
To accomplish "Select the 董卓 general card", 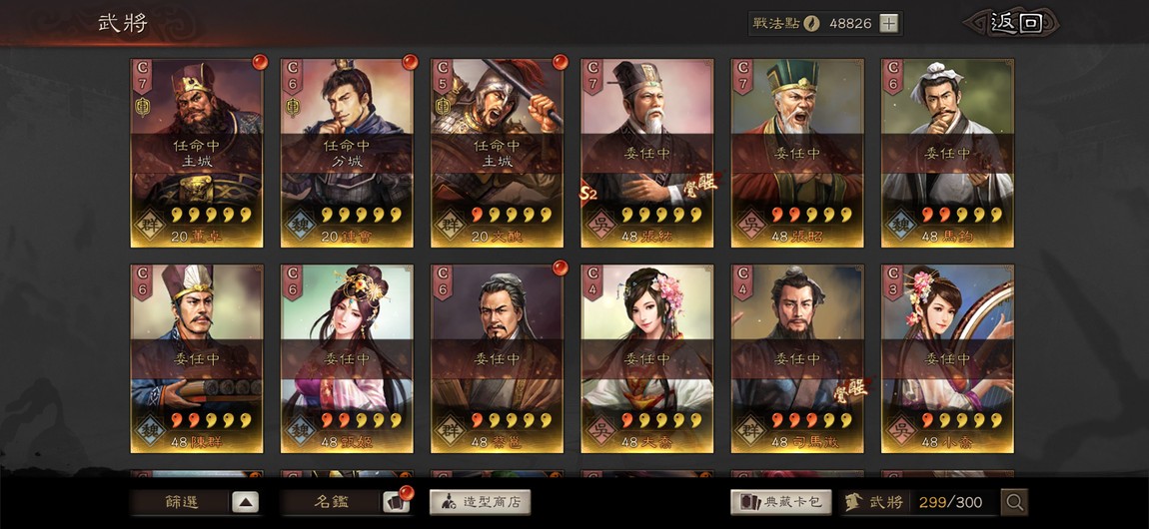I will 197,153.
